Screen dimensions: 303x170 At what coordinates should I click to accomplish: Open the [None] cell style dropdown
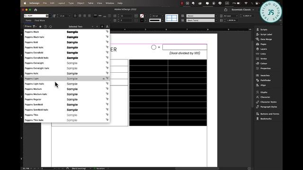216,16
